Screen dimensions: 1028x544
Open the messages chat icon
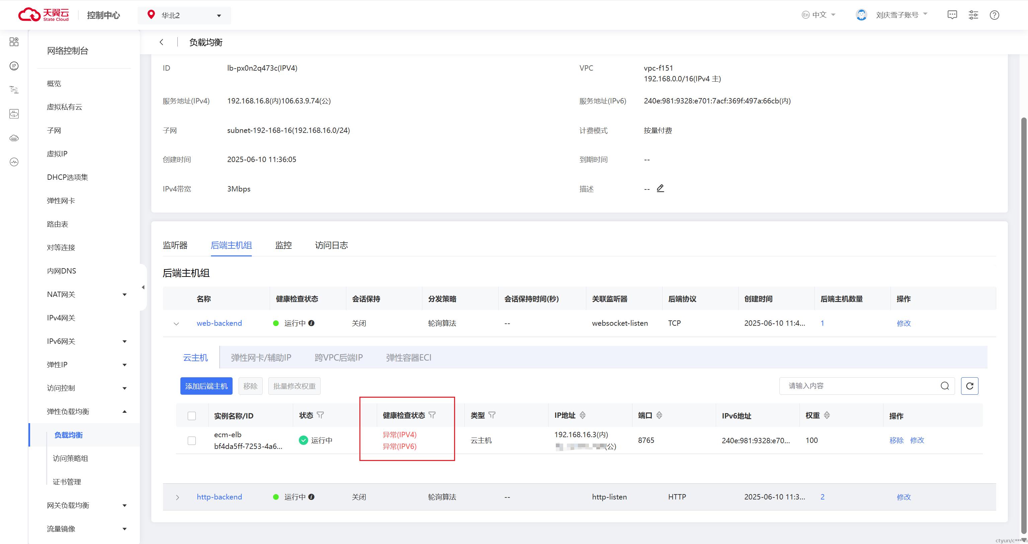pos(952,15)
